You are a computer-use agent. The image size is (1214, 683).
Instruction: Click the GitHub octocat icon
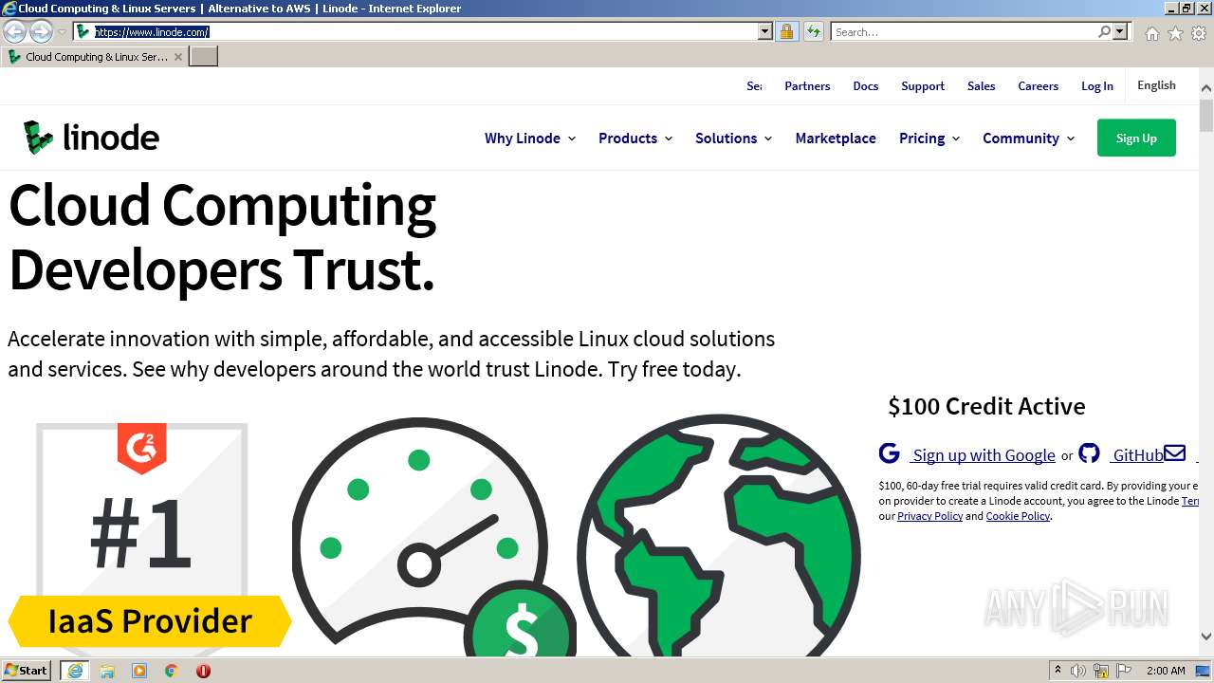(1089, 453)
